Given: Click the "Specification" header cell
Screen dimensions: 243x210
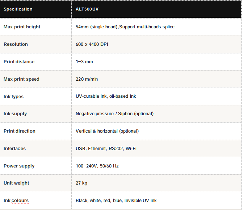Looking at the screenshot, I should 18,9.
